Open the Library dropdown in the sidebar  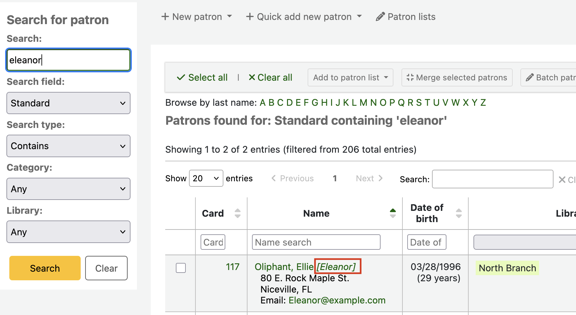coord(68,232)
